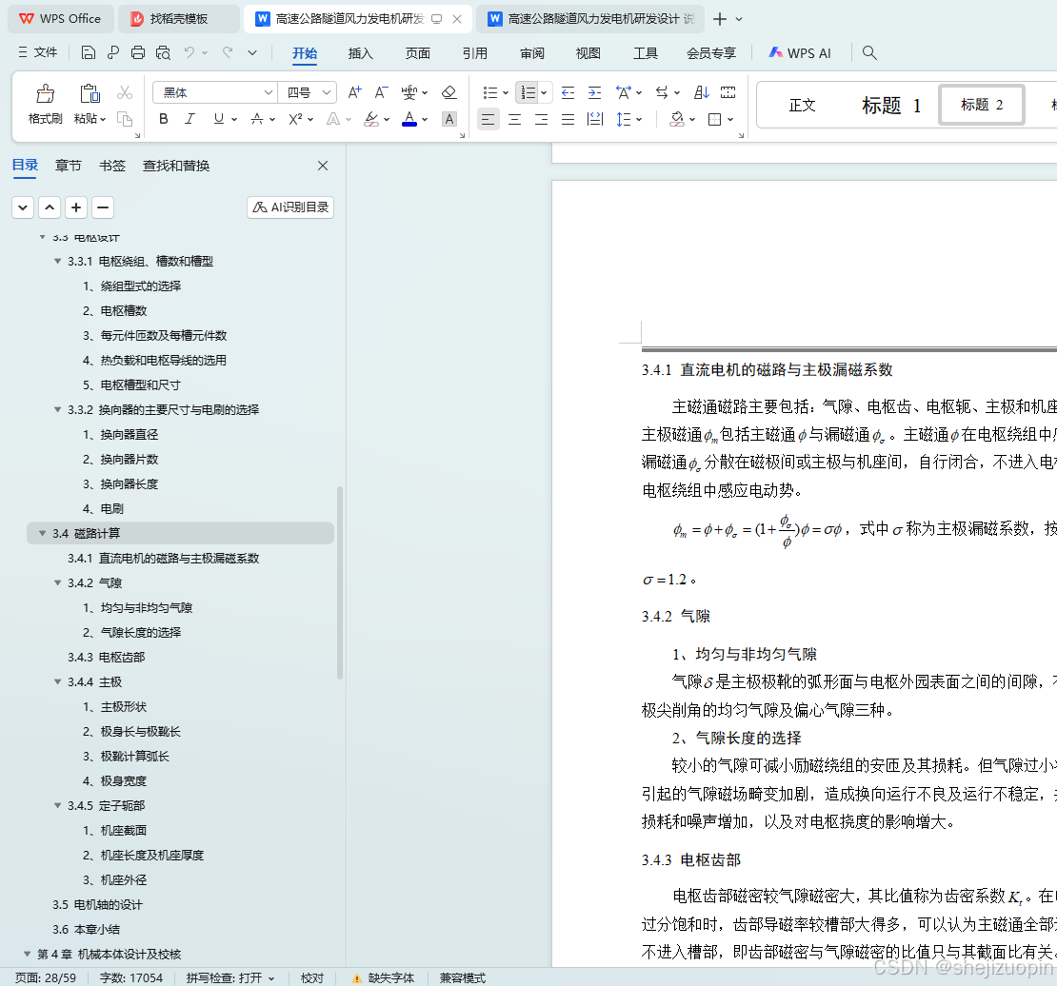Toggle Underline formatting

pos(218,119)
